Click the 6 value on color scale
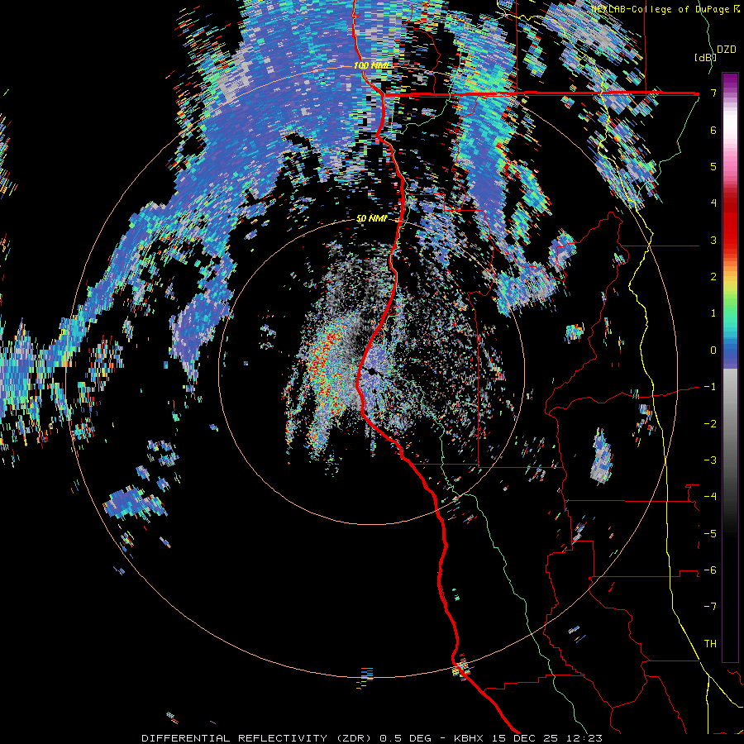744x744 pixels. tap(713, 130)
